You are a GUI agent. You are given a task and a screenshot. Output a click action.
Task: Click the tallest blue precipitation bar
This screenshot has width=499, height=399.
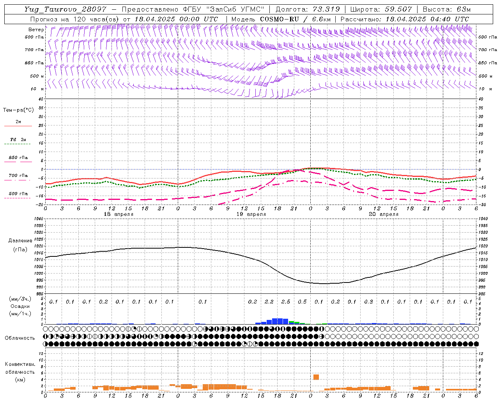(278, 321)
